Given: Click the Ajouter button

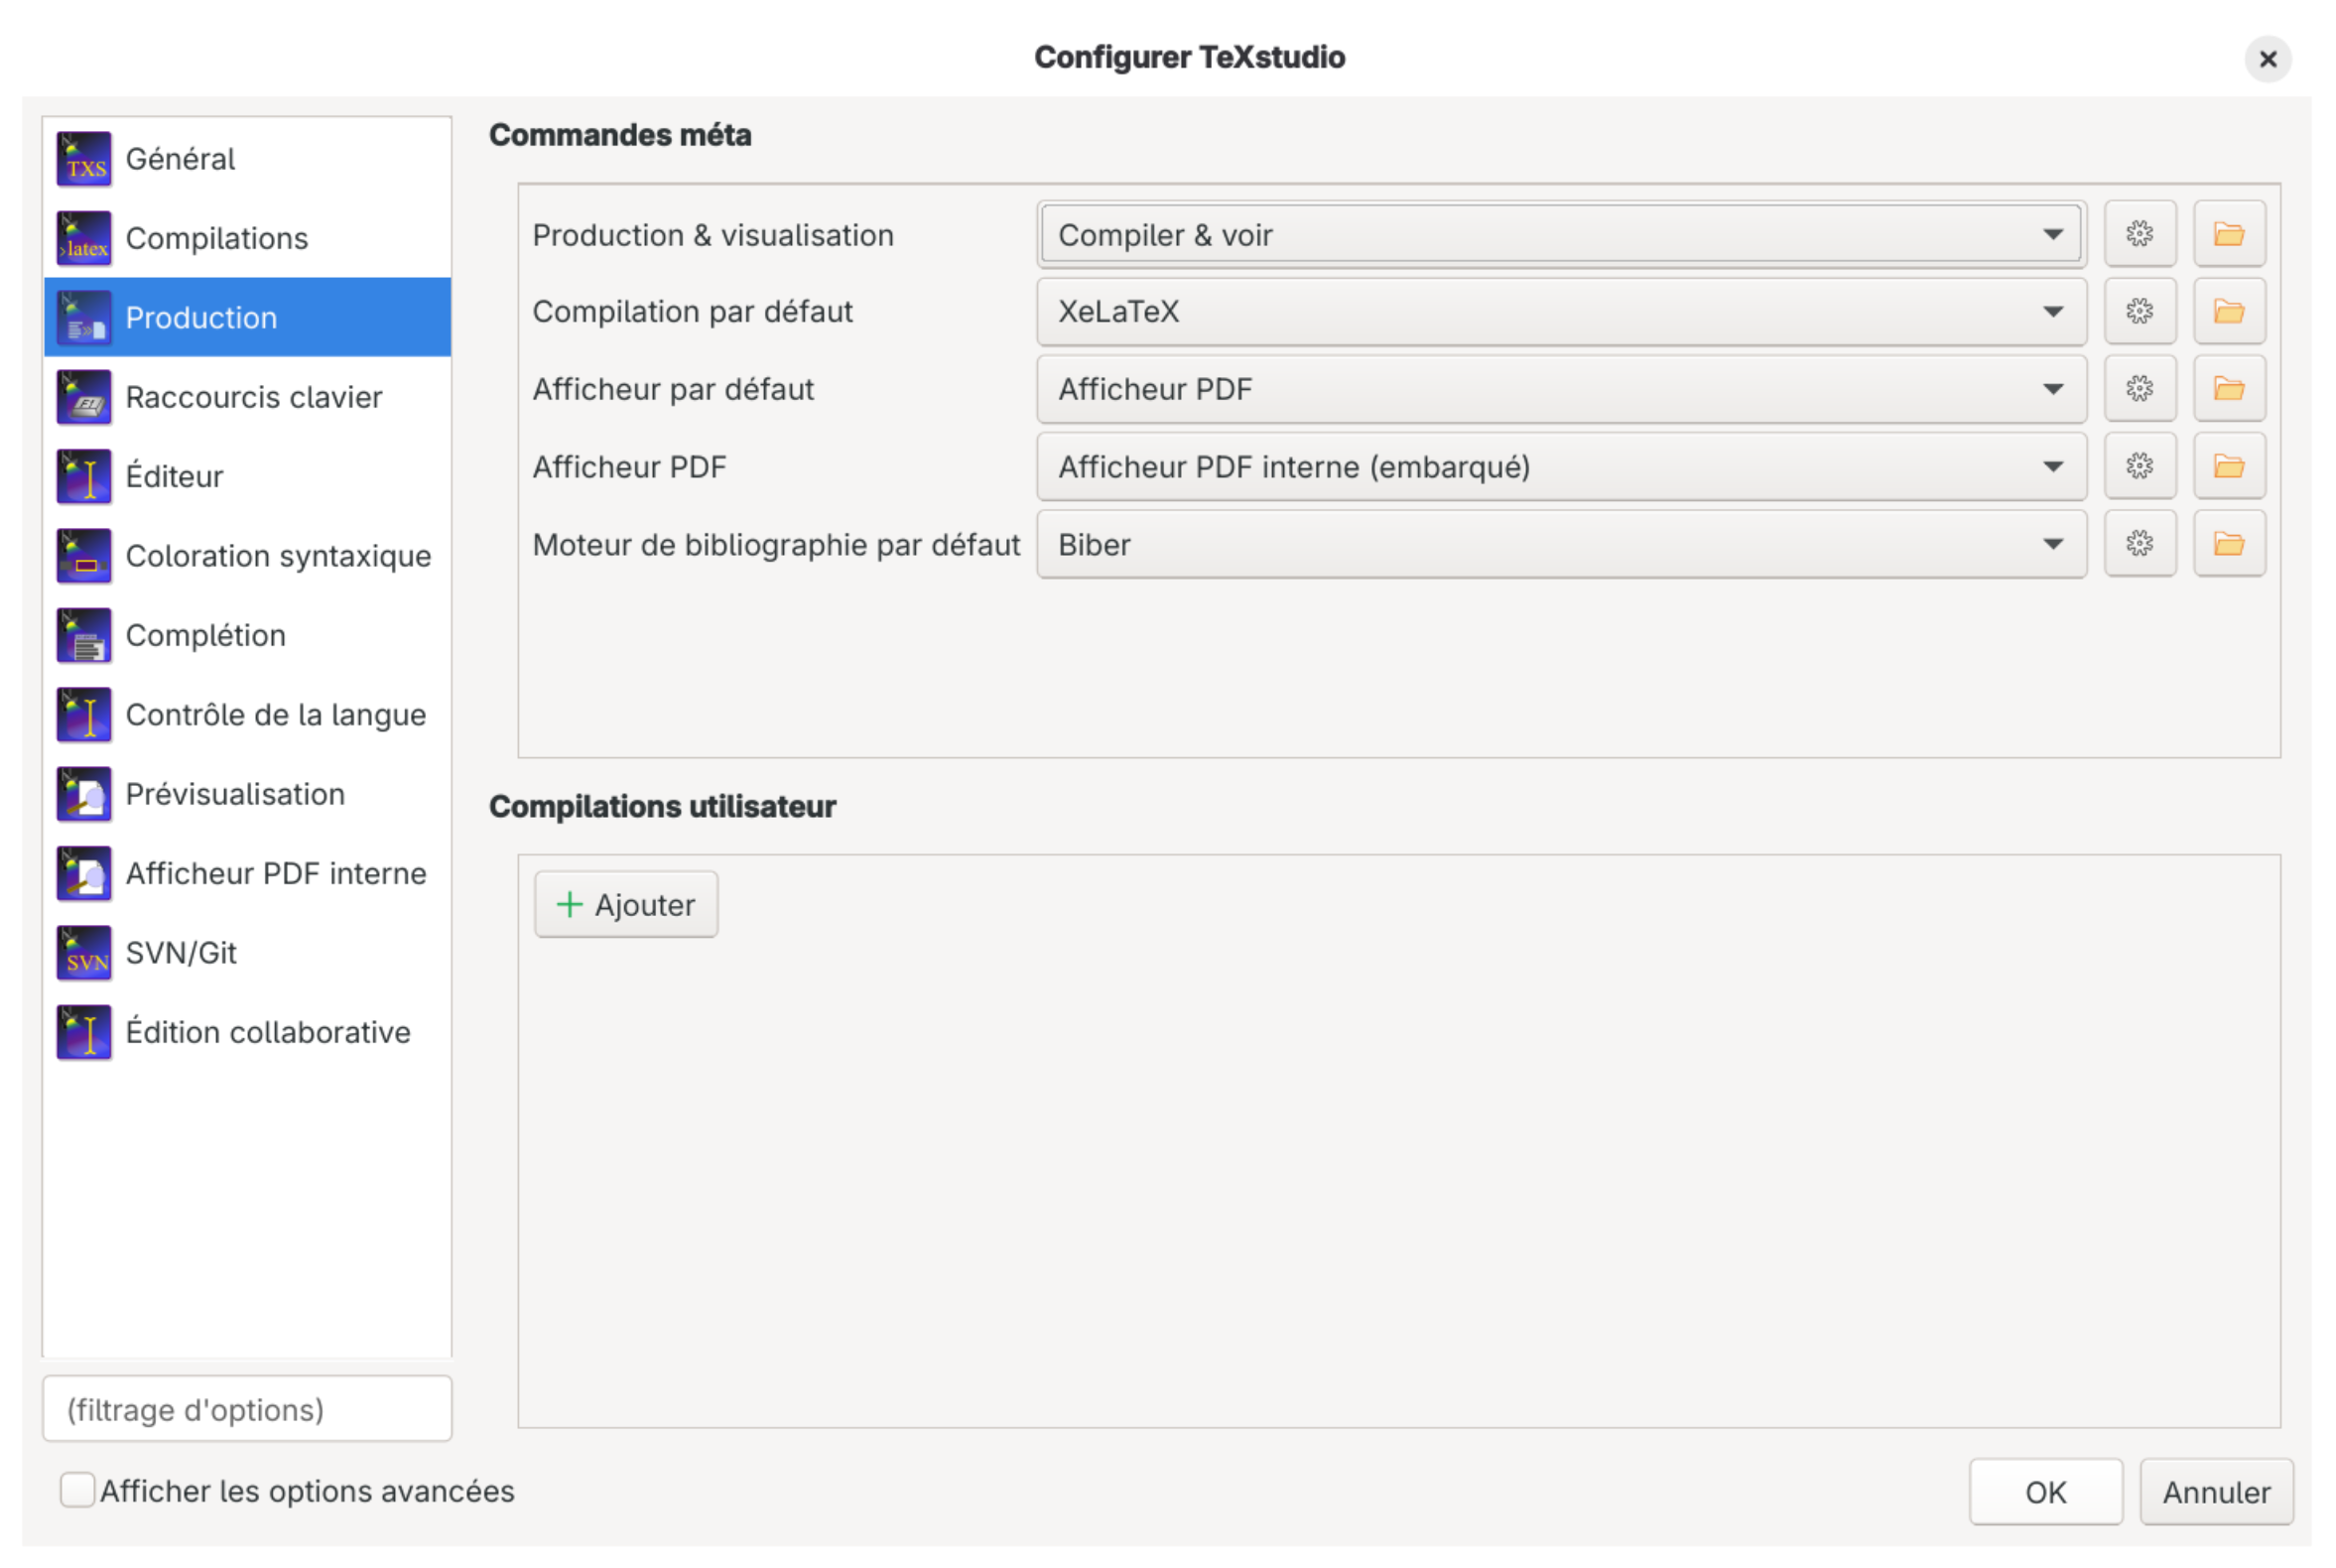Looking at the screenshot, I should click(626, 904).
